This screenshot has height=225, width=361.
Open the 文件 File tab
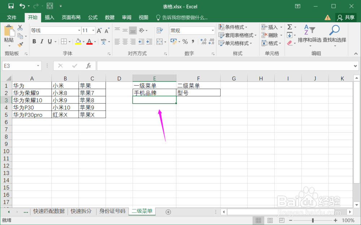coord(12,17)
